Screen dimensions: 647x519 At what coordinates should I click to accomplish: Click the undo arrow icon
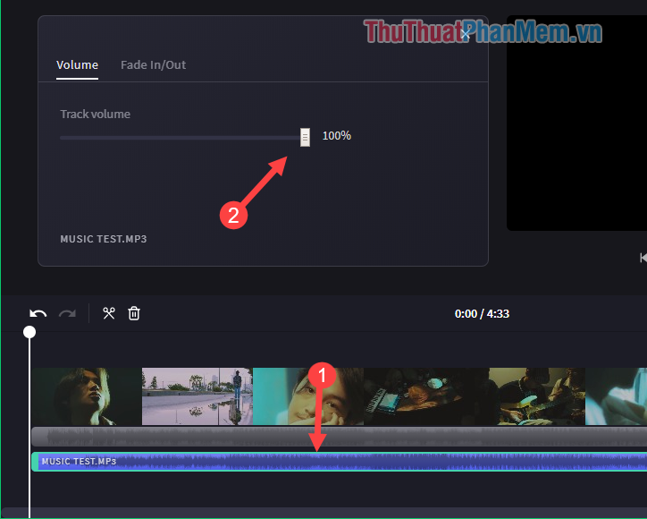click(38, 313)
